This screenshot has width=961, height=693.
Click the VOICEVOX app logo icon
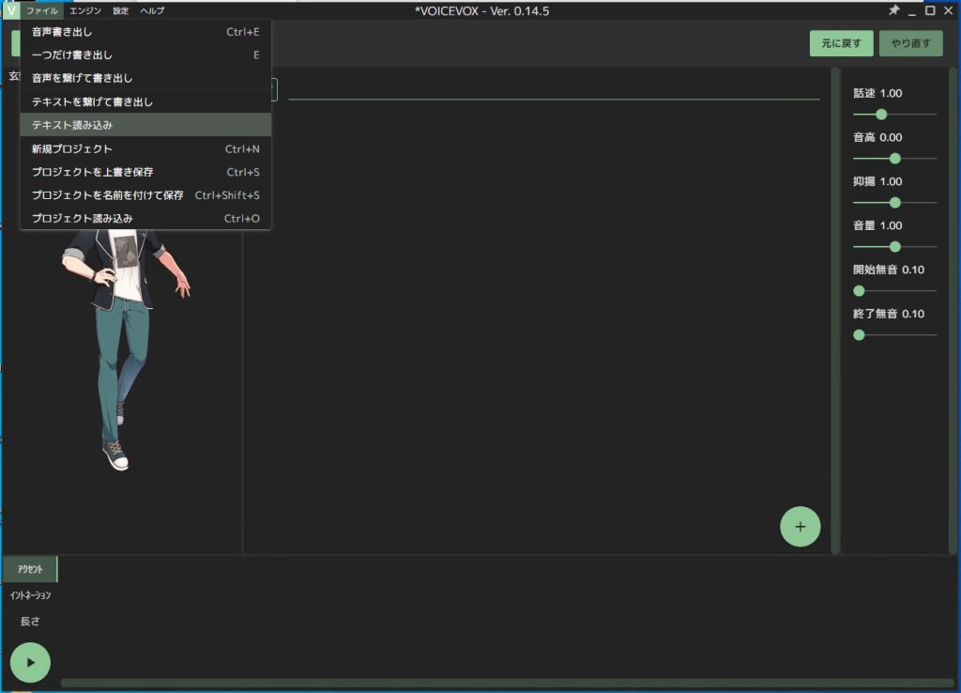pyautogui.click(x=11, y=10)
